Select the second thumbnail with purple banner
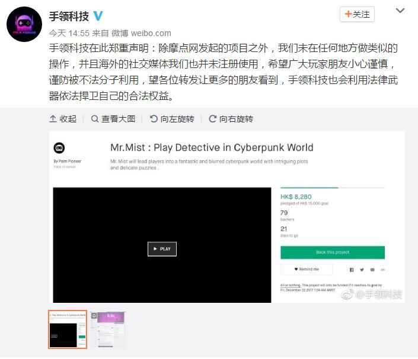 (x=108, y=329)
